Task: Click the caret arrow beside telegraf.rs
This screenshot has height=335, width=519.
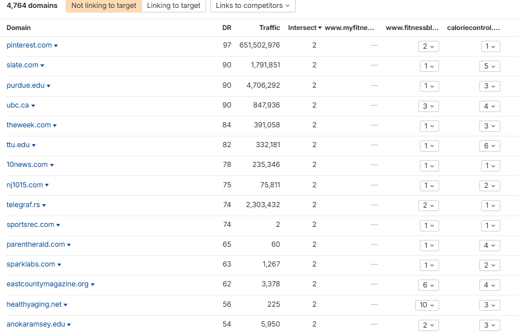Action: (x=44, y=205)
